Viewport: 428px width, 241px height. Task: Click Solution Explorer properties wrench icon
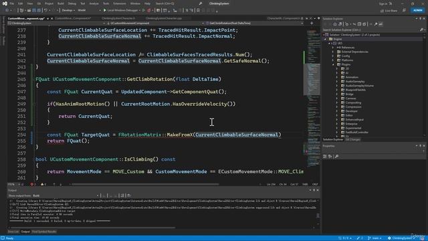click(376, 24)
